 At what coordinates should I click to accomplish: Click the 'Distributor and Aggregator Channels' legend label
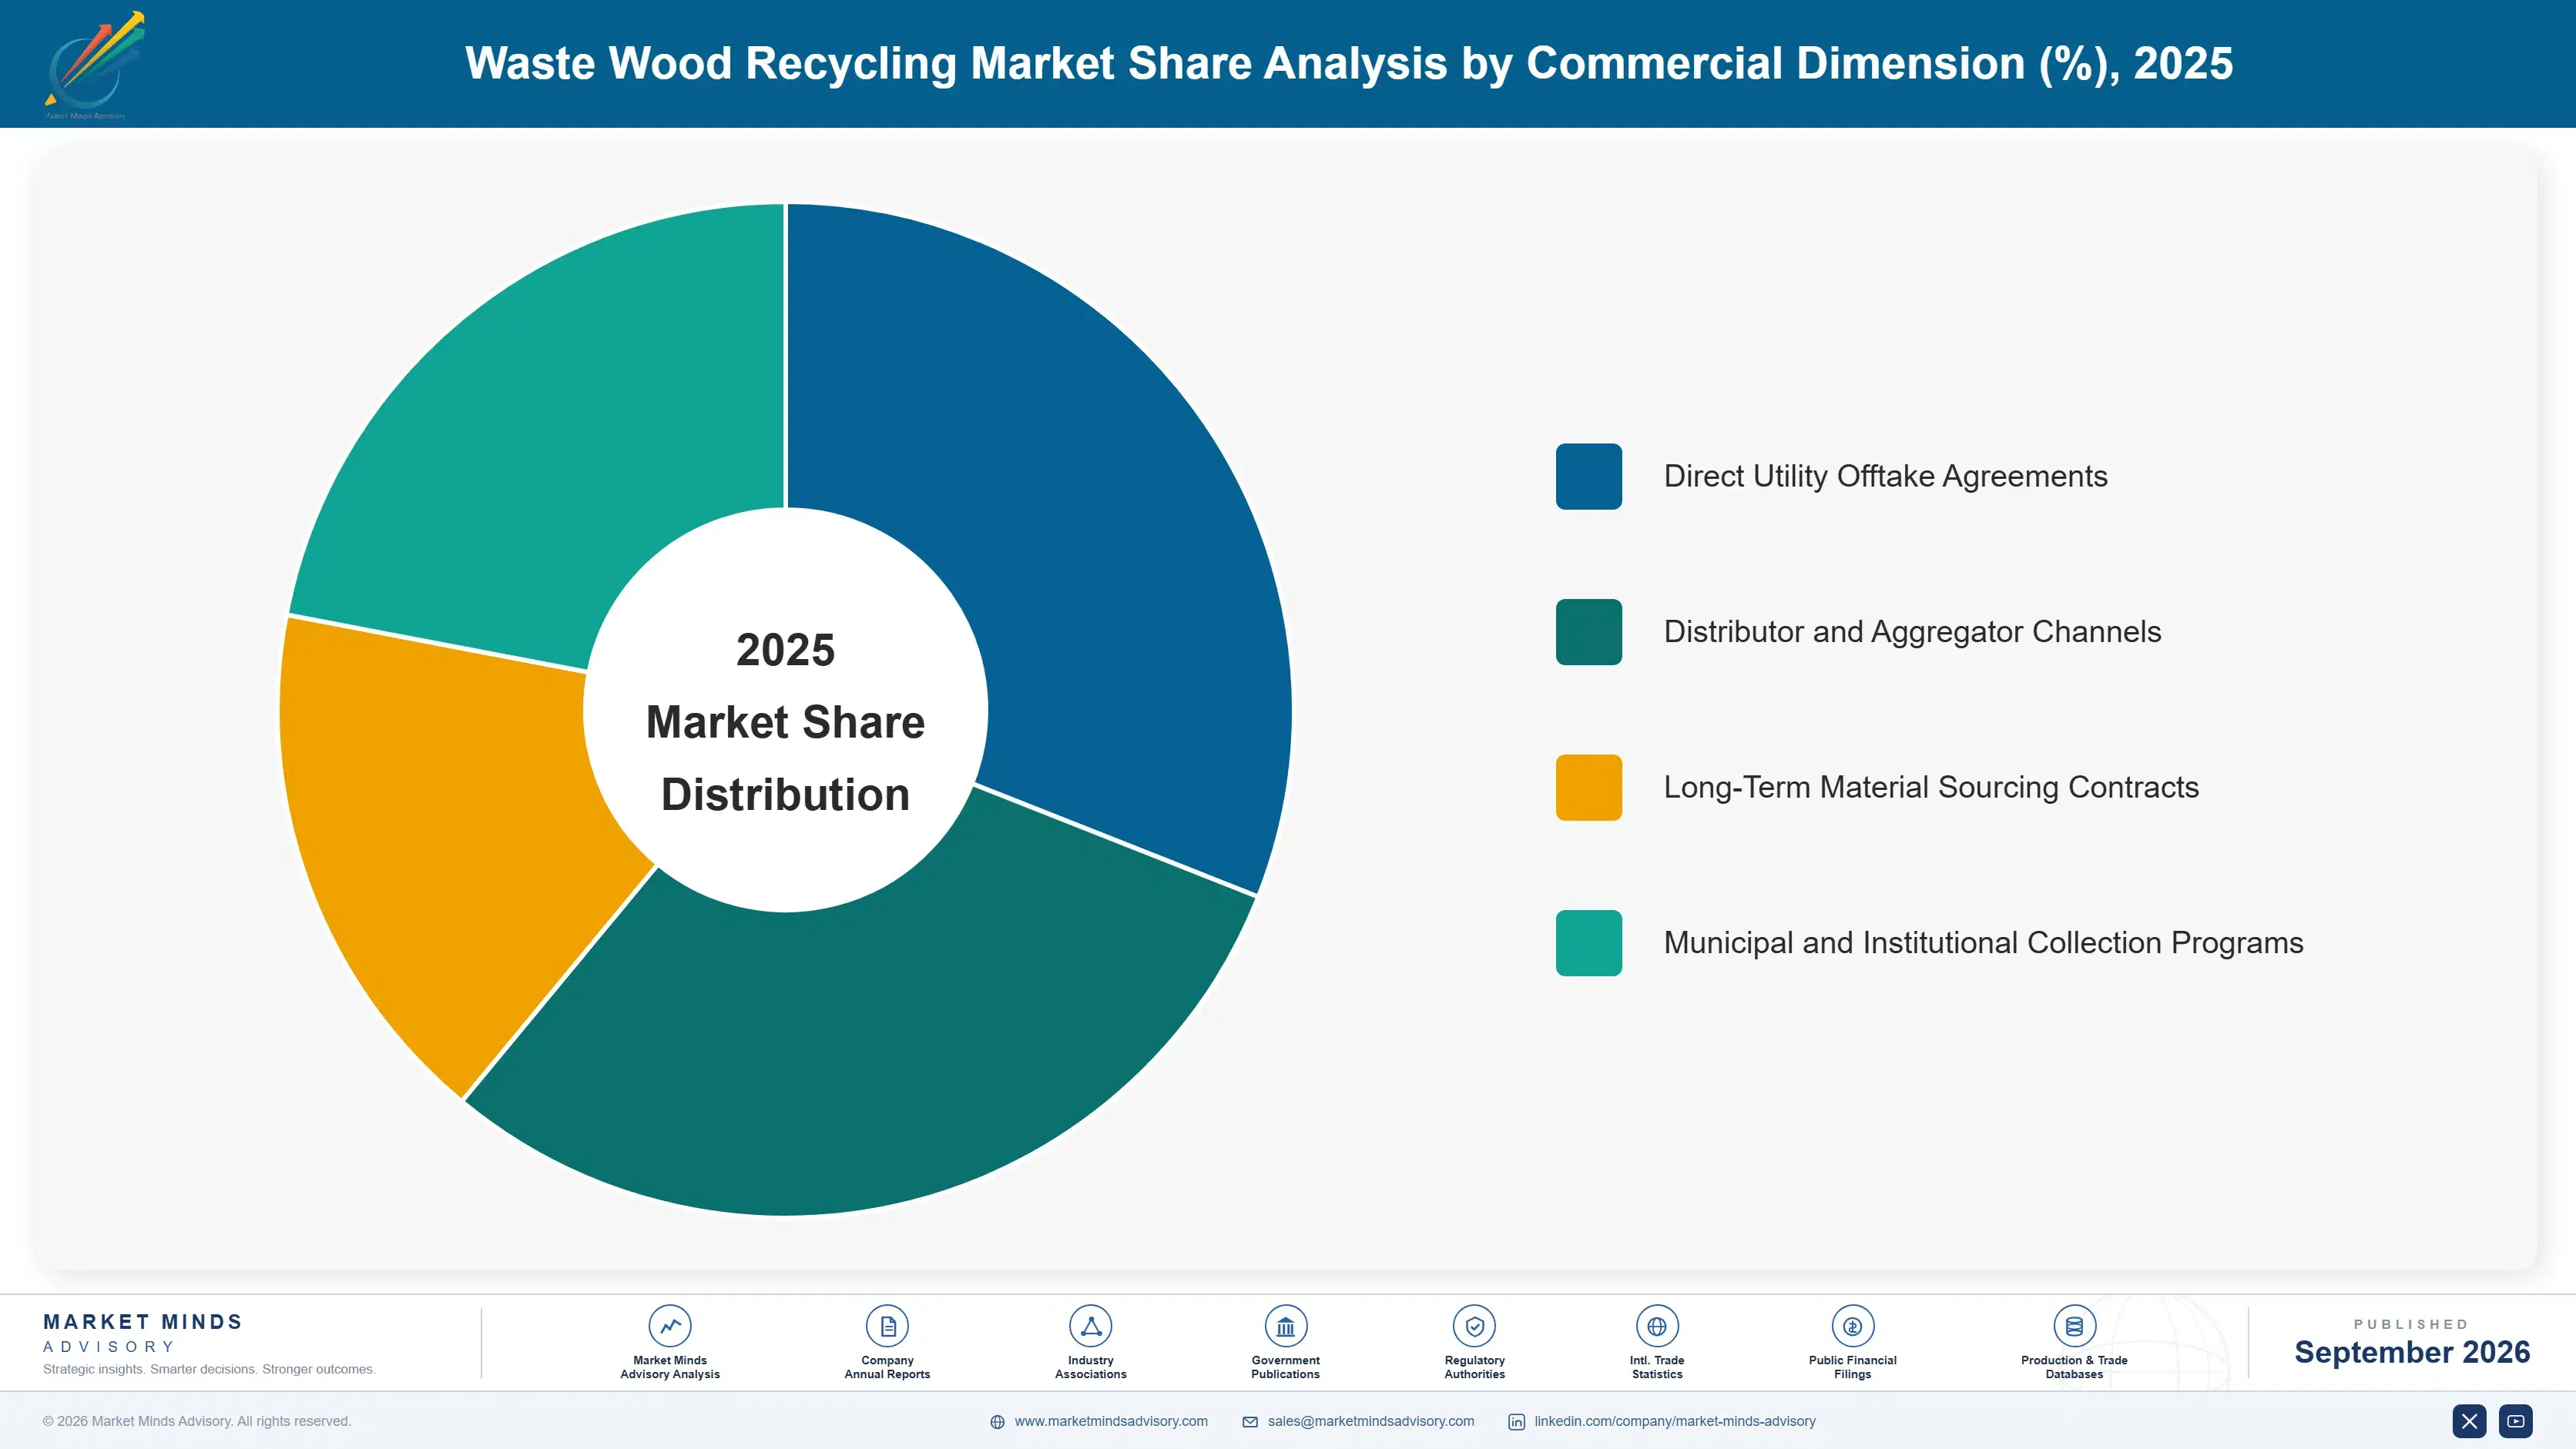coord(1912,631)
